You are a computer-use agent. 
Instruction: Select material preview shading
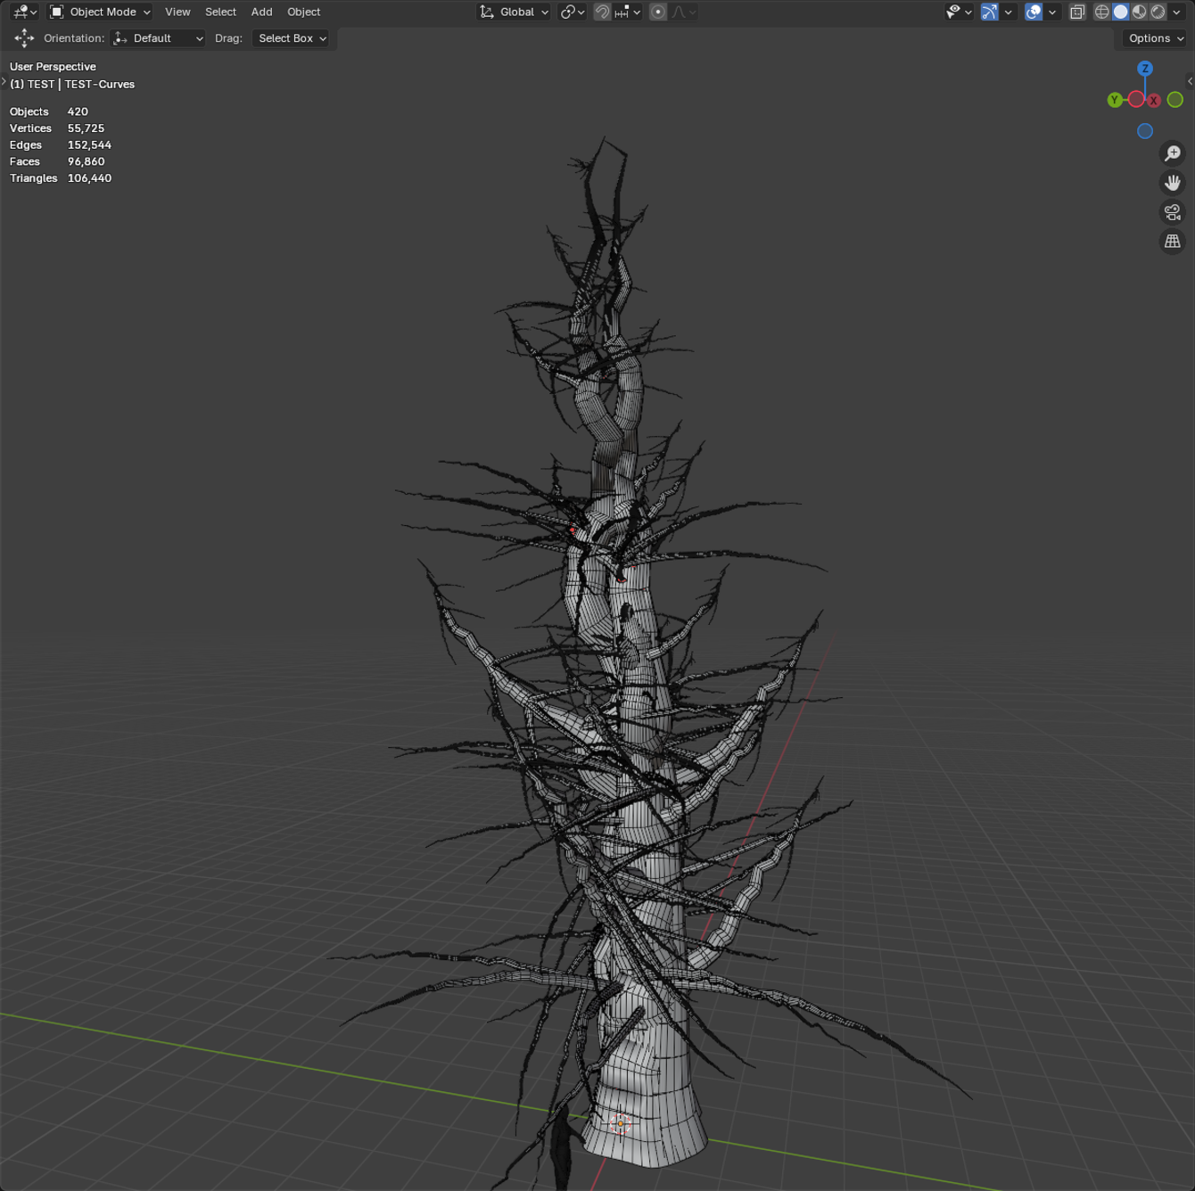coord(1139,12)
